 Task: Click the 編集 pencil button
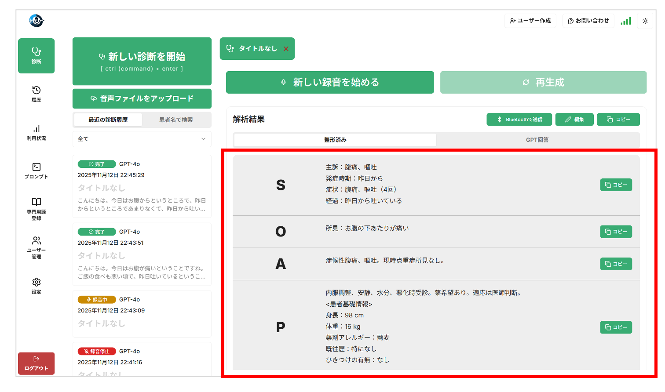tap(574, 120)
